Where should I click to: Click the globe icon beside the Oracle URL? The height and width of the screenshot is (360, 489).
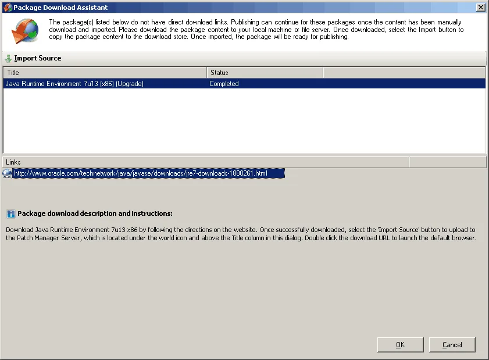click(x=7, y=173)
